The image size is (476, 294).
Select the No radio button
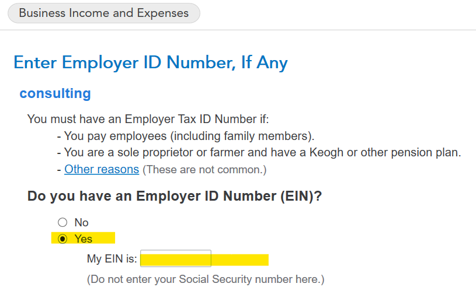pos(62,222)
